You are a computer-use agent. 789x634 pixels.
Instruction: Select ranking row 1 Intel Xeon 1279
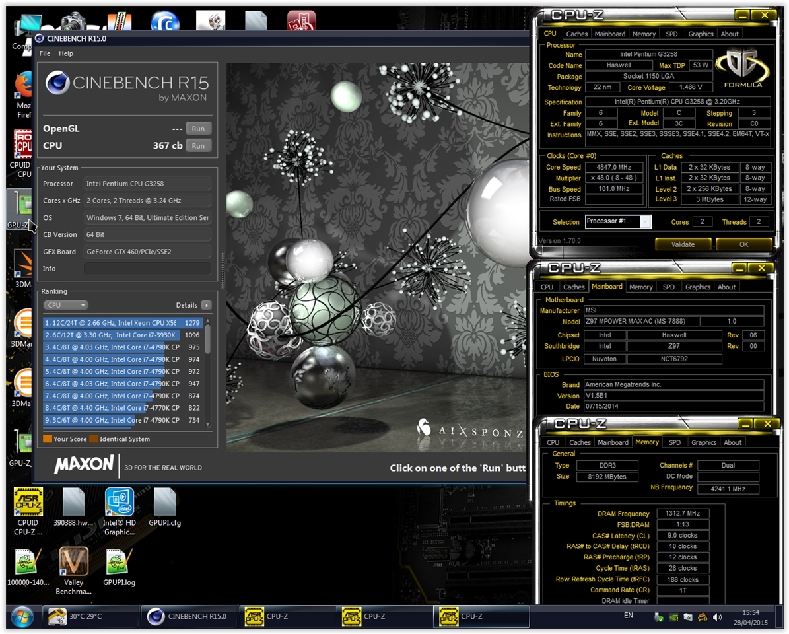coord(123,323)
